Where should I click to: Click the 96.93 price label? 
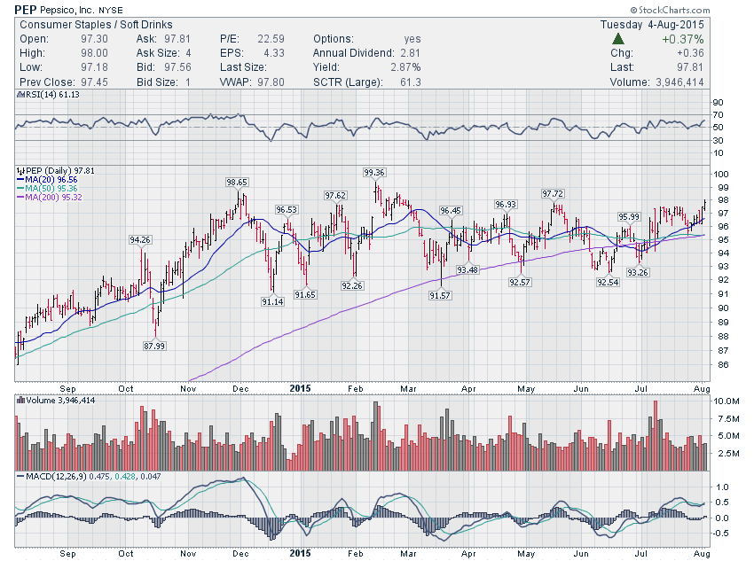point(506,205)
